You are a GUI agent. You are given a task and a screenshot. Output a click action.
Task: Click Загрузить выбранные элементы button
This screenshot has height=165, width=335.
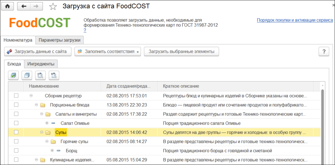(x=181, y=51)
